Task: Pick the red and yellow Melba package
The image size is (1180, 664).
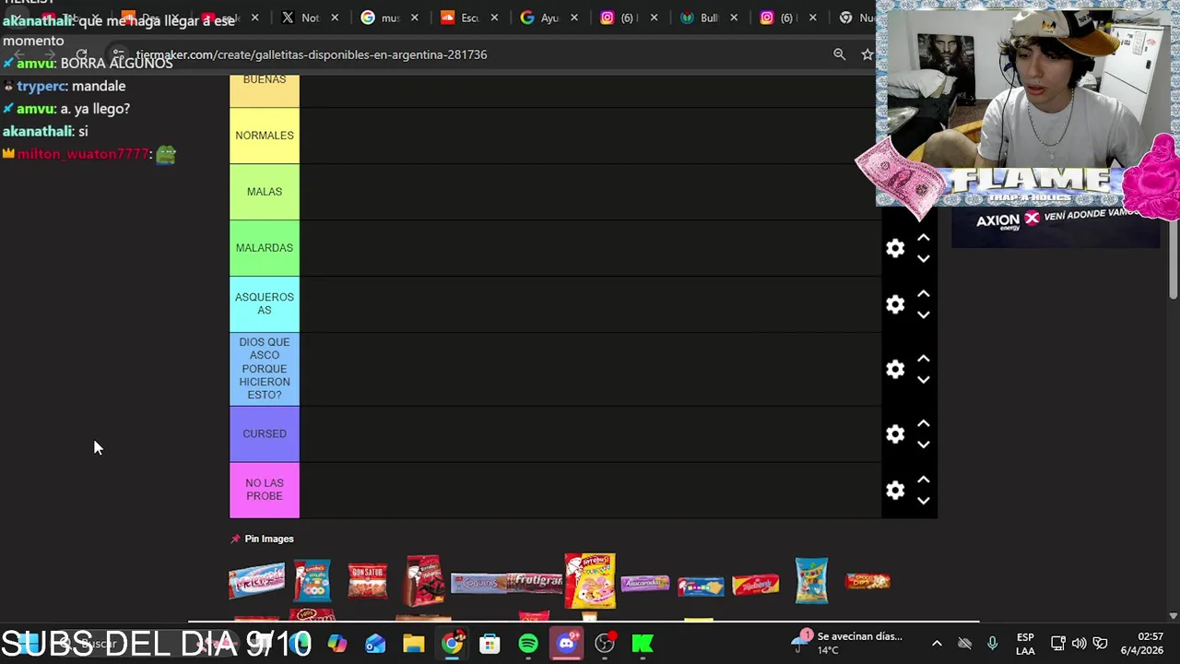Action: pyautogui.click(x=756, y=585)
